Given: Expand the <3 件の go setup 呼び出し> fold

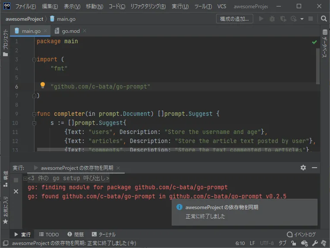Looking at the screenshot, I should (x=25, y=179).
